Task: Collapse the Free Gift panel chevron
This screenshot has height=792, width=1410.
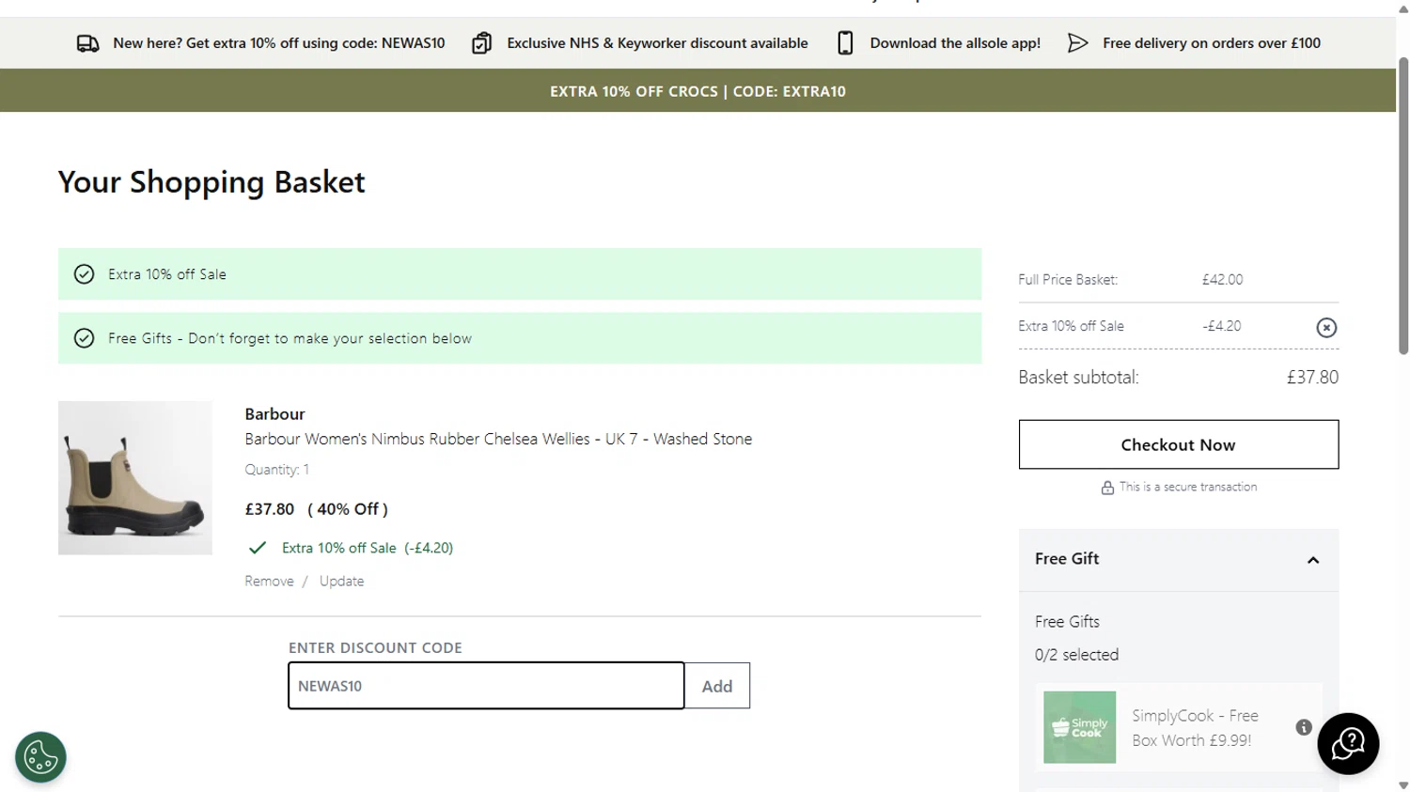Action: [1313, 560]
